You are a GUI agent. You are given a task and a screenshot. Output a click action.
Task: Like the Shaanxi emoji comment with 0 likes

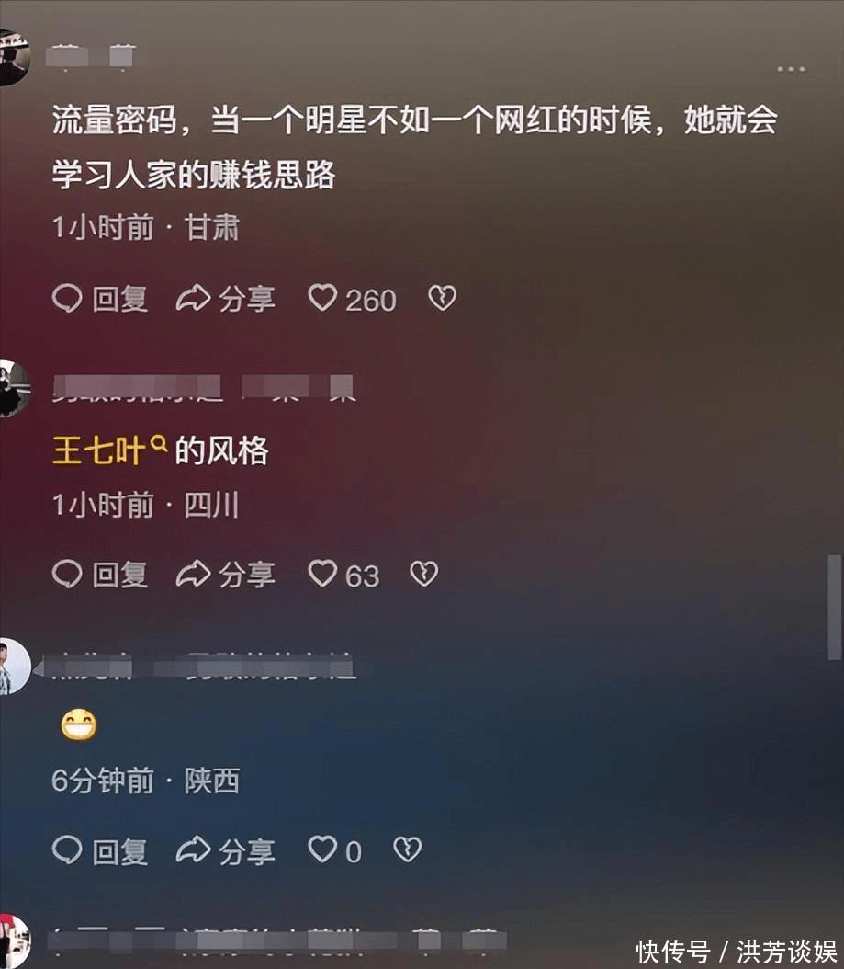(334, 850)
